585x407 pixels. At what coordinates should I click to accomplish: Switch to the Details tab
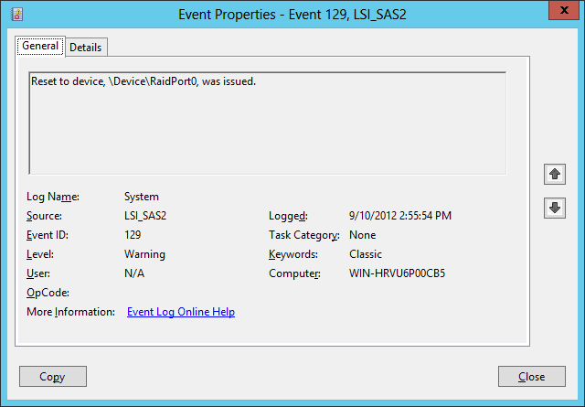(86, 48)
